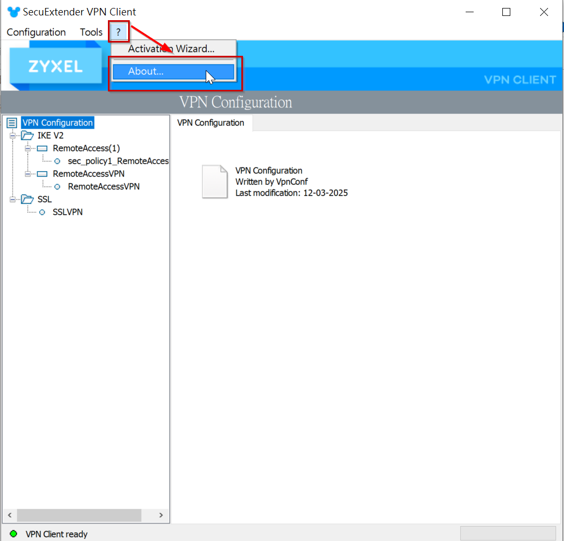
Task: Click the VPN Configuration root list icon
Action: [x=12, y=123]
